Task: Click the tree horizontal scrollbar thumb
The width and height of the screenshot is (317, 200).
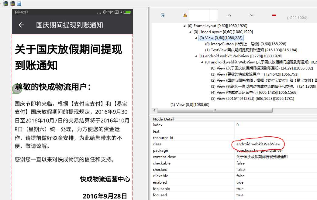Action: click(x=215, y=110)
